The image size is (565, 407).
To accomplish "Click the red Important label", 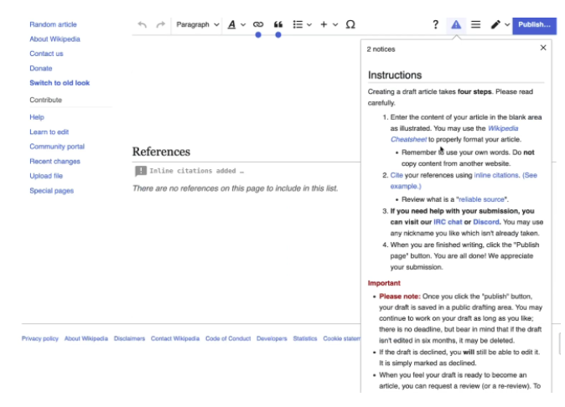I will tap(384, 283).
